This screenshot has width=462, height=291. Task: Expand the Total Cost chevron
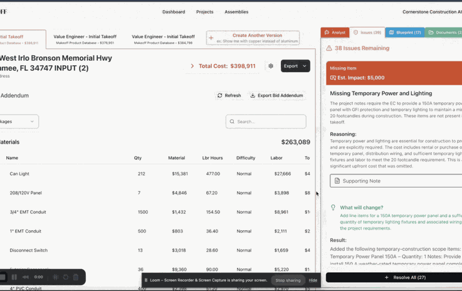tap(192, 66)
